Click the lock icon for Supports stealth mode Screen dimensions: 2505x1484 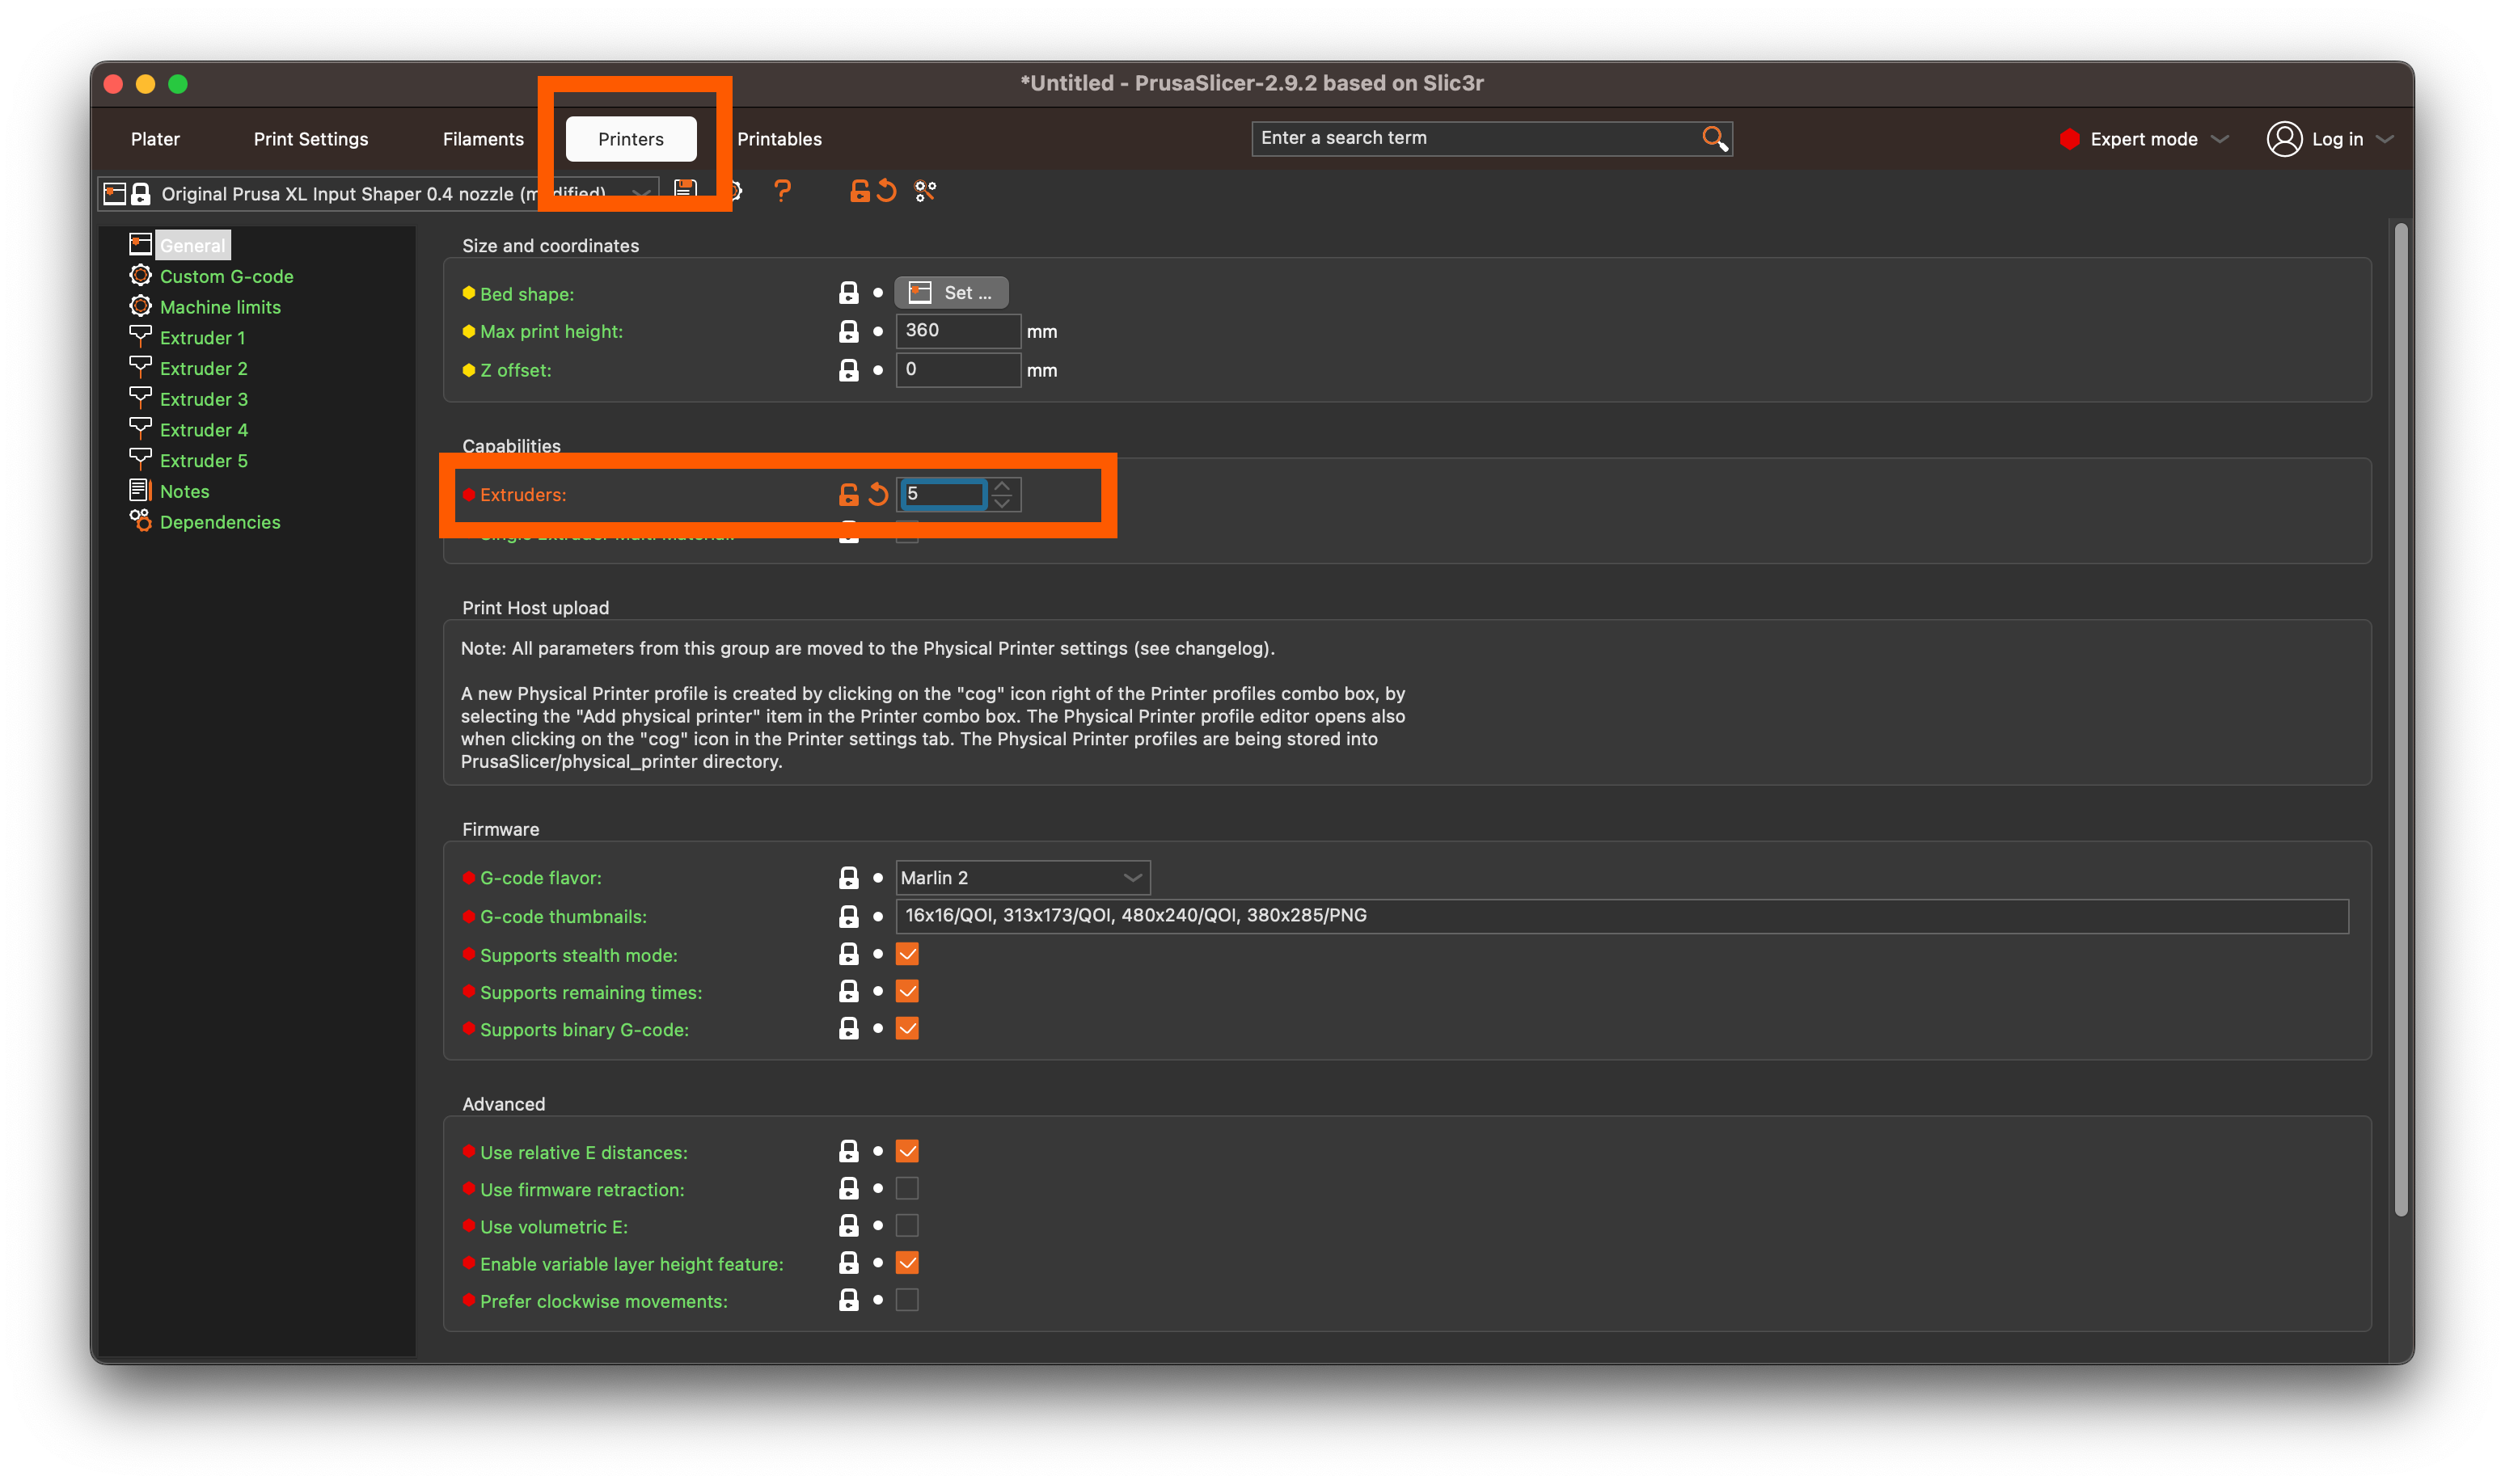click(x=848, y=954)
